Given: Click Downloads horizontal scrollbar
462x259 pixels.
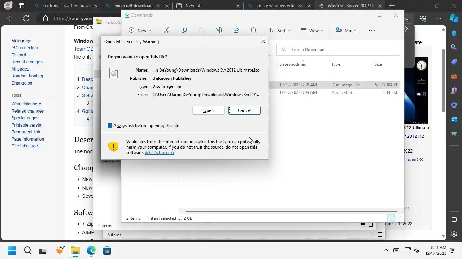Looking at the screenshot, I should click(291, 211).
